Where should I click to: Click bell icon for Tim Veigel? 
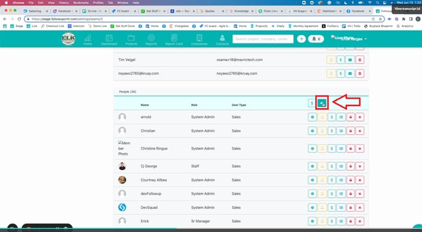point(331,60)
